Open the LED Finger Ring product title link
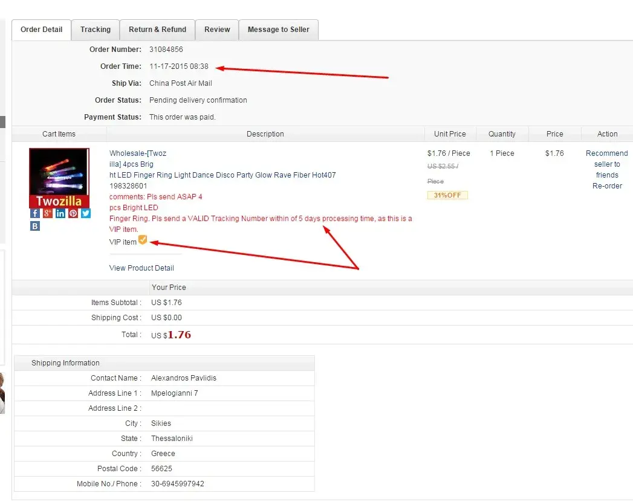This screenshot has height=502, width=633. (222, 175)
